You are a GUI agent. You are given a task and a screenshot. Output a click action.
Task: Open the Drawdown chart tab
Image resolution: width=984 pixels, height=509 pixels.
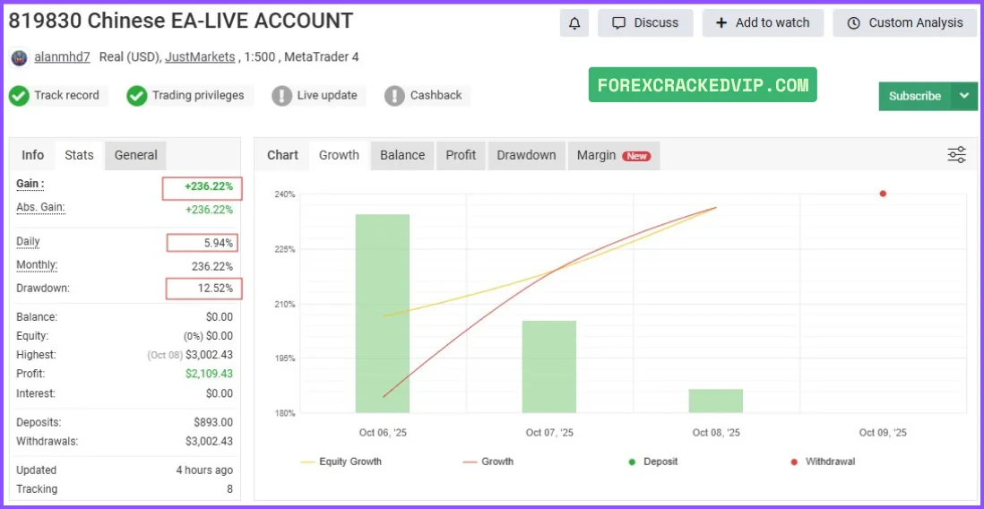click(x=526, y=155)
